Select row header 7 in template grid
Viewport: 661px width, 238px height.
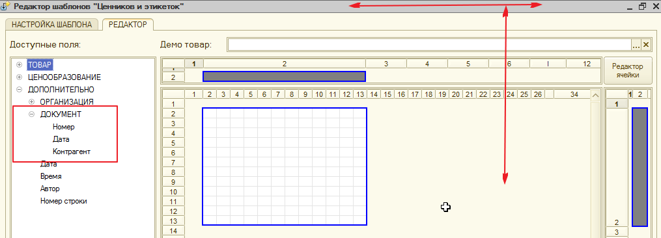(x=173, y=162)
